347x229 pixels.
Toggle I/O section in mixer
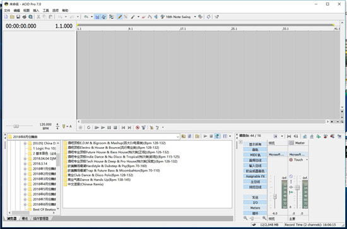[x=255, y=203]
